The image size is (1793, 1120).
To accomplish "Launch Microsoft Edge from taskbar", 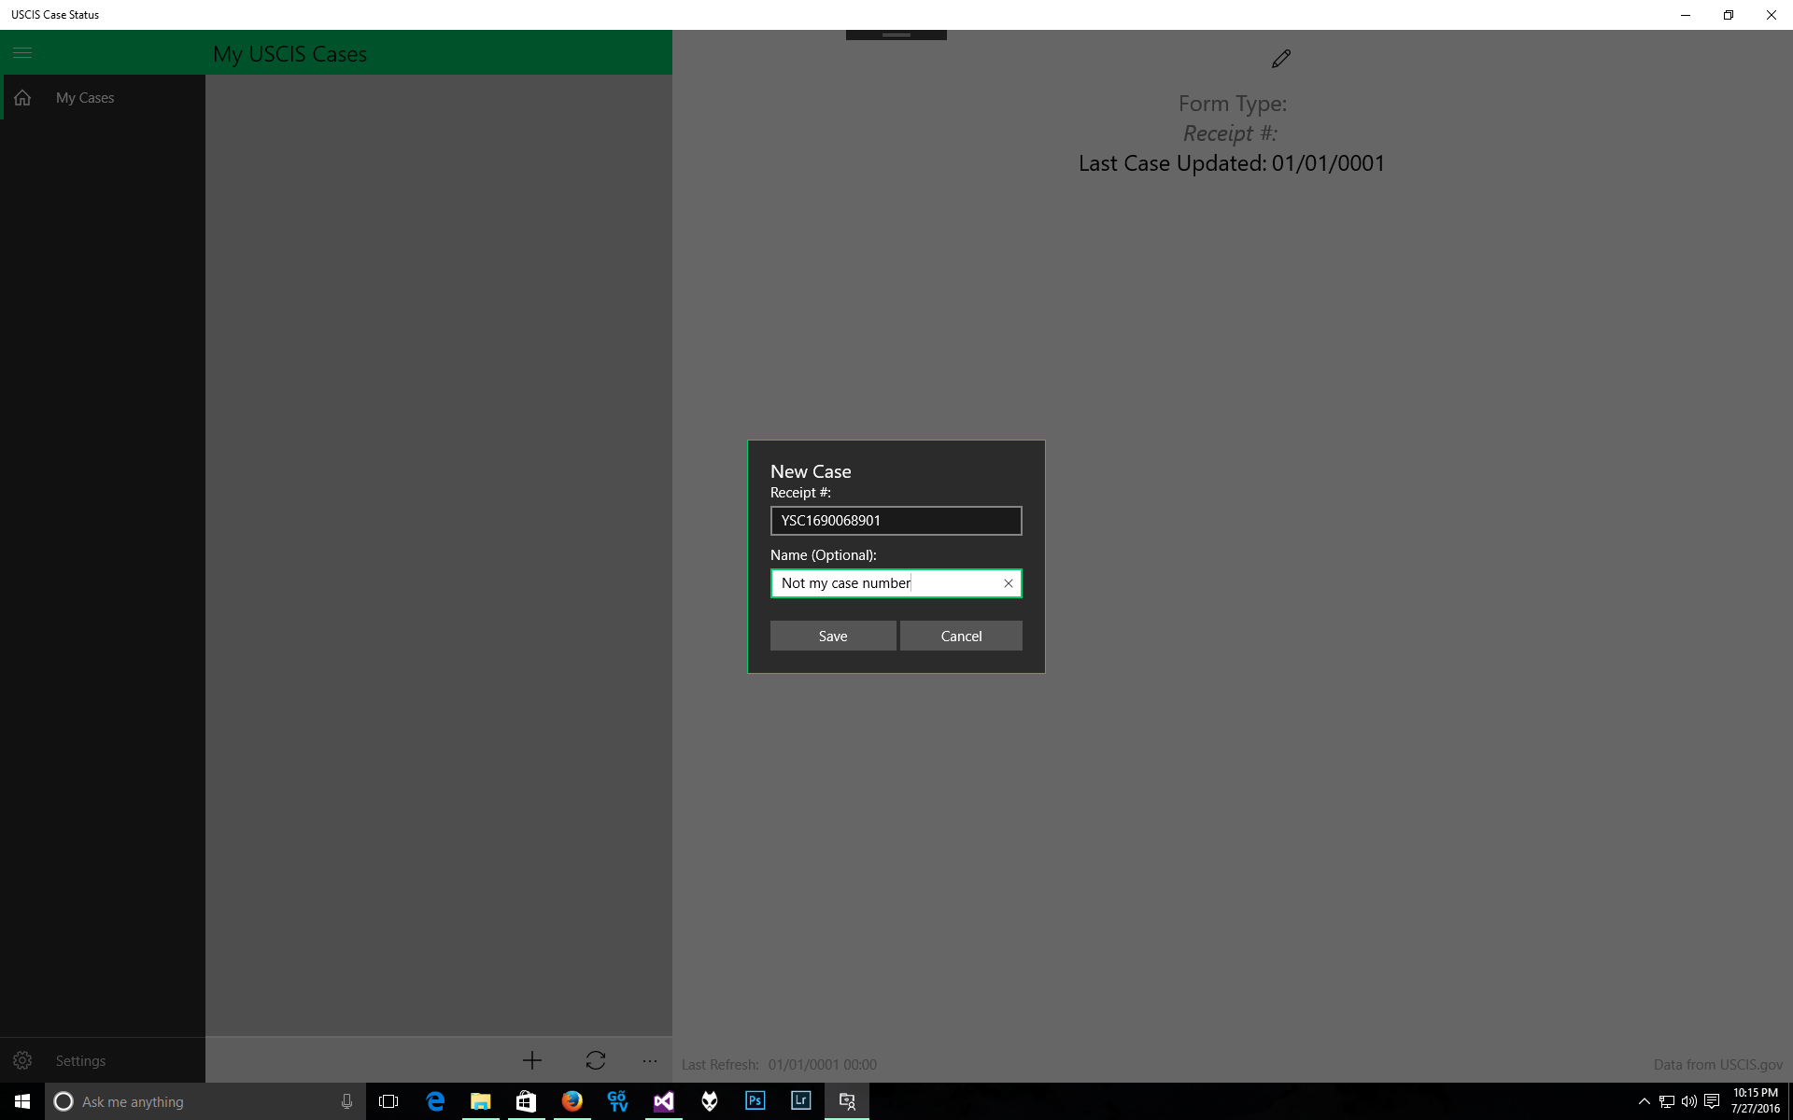I will [435, 1101].
